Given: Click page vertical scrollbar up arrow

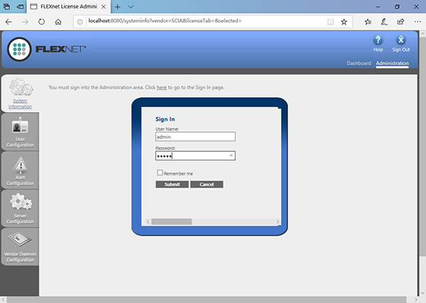Looking at the screenshot, I should tap(422, 34).
